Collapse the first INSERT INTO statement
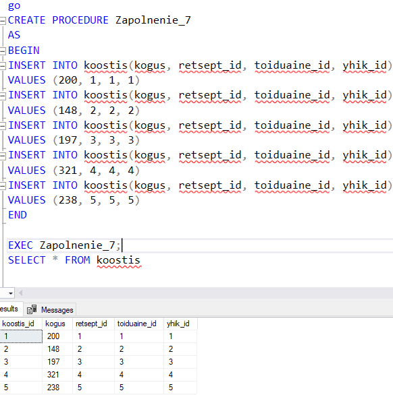This screenshot has height=395, width=393. [3, 65]
